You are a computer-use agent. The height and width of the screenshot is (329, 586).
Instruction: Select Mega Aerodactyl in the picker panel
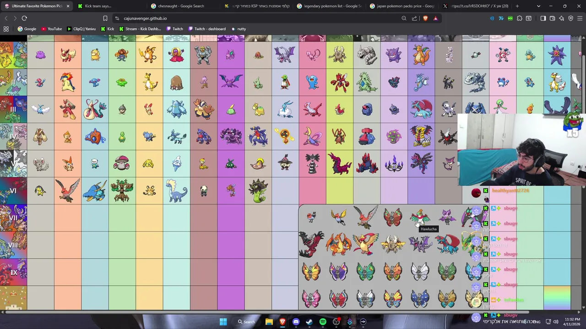coord(420,244)
